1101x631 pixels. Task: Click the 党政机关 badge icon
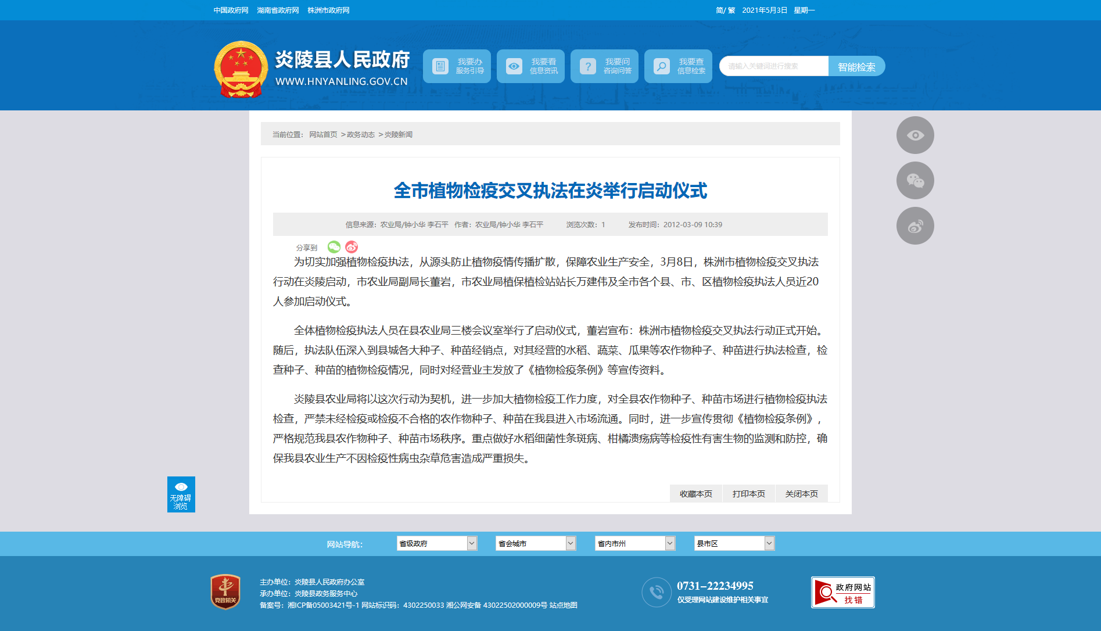[225, 592]
